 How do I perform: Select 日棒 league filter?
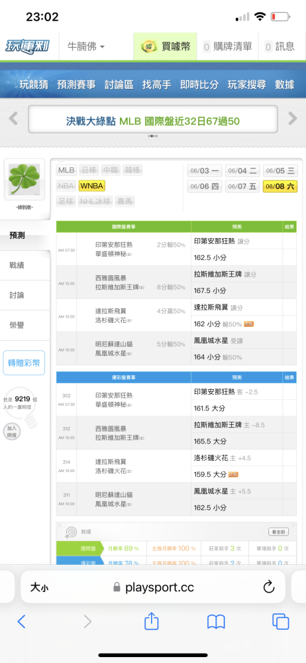(x=89, y=170)
